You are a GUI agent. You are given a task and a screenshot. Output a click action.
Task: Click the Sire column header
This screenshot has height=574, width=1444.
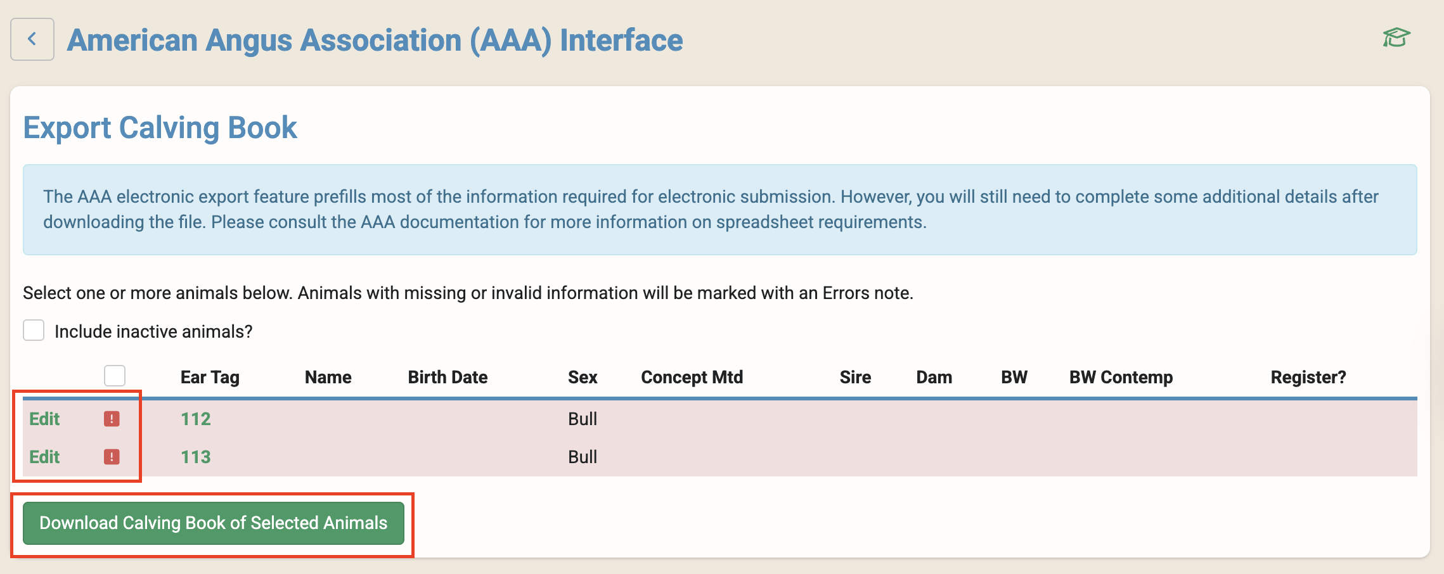[x=855, y=378]
